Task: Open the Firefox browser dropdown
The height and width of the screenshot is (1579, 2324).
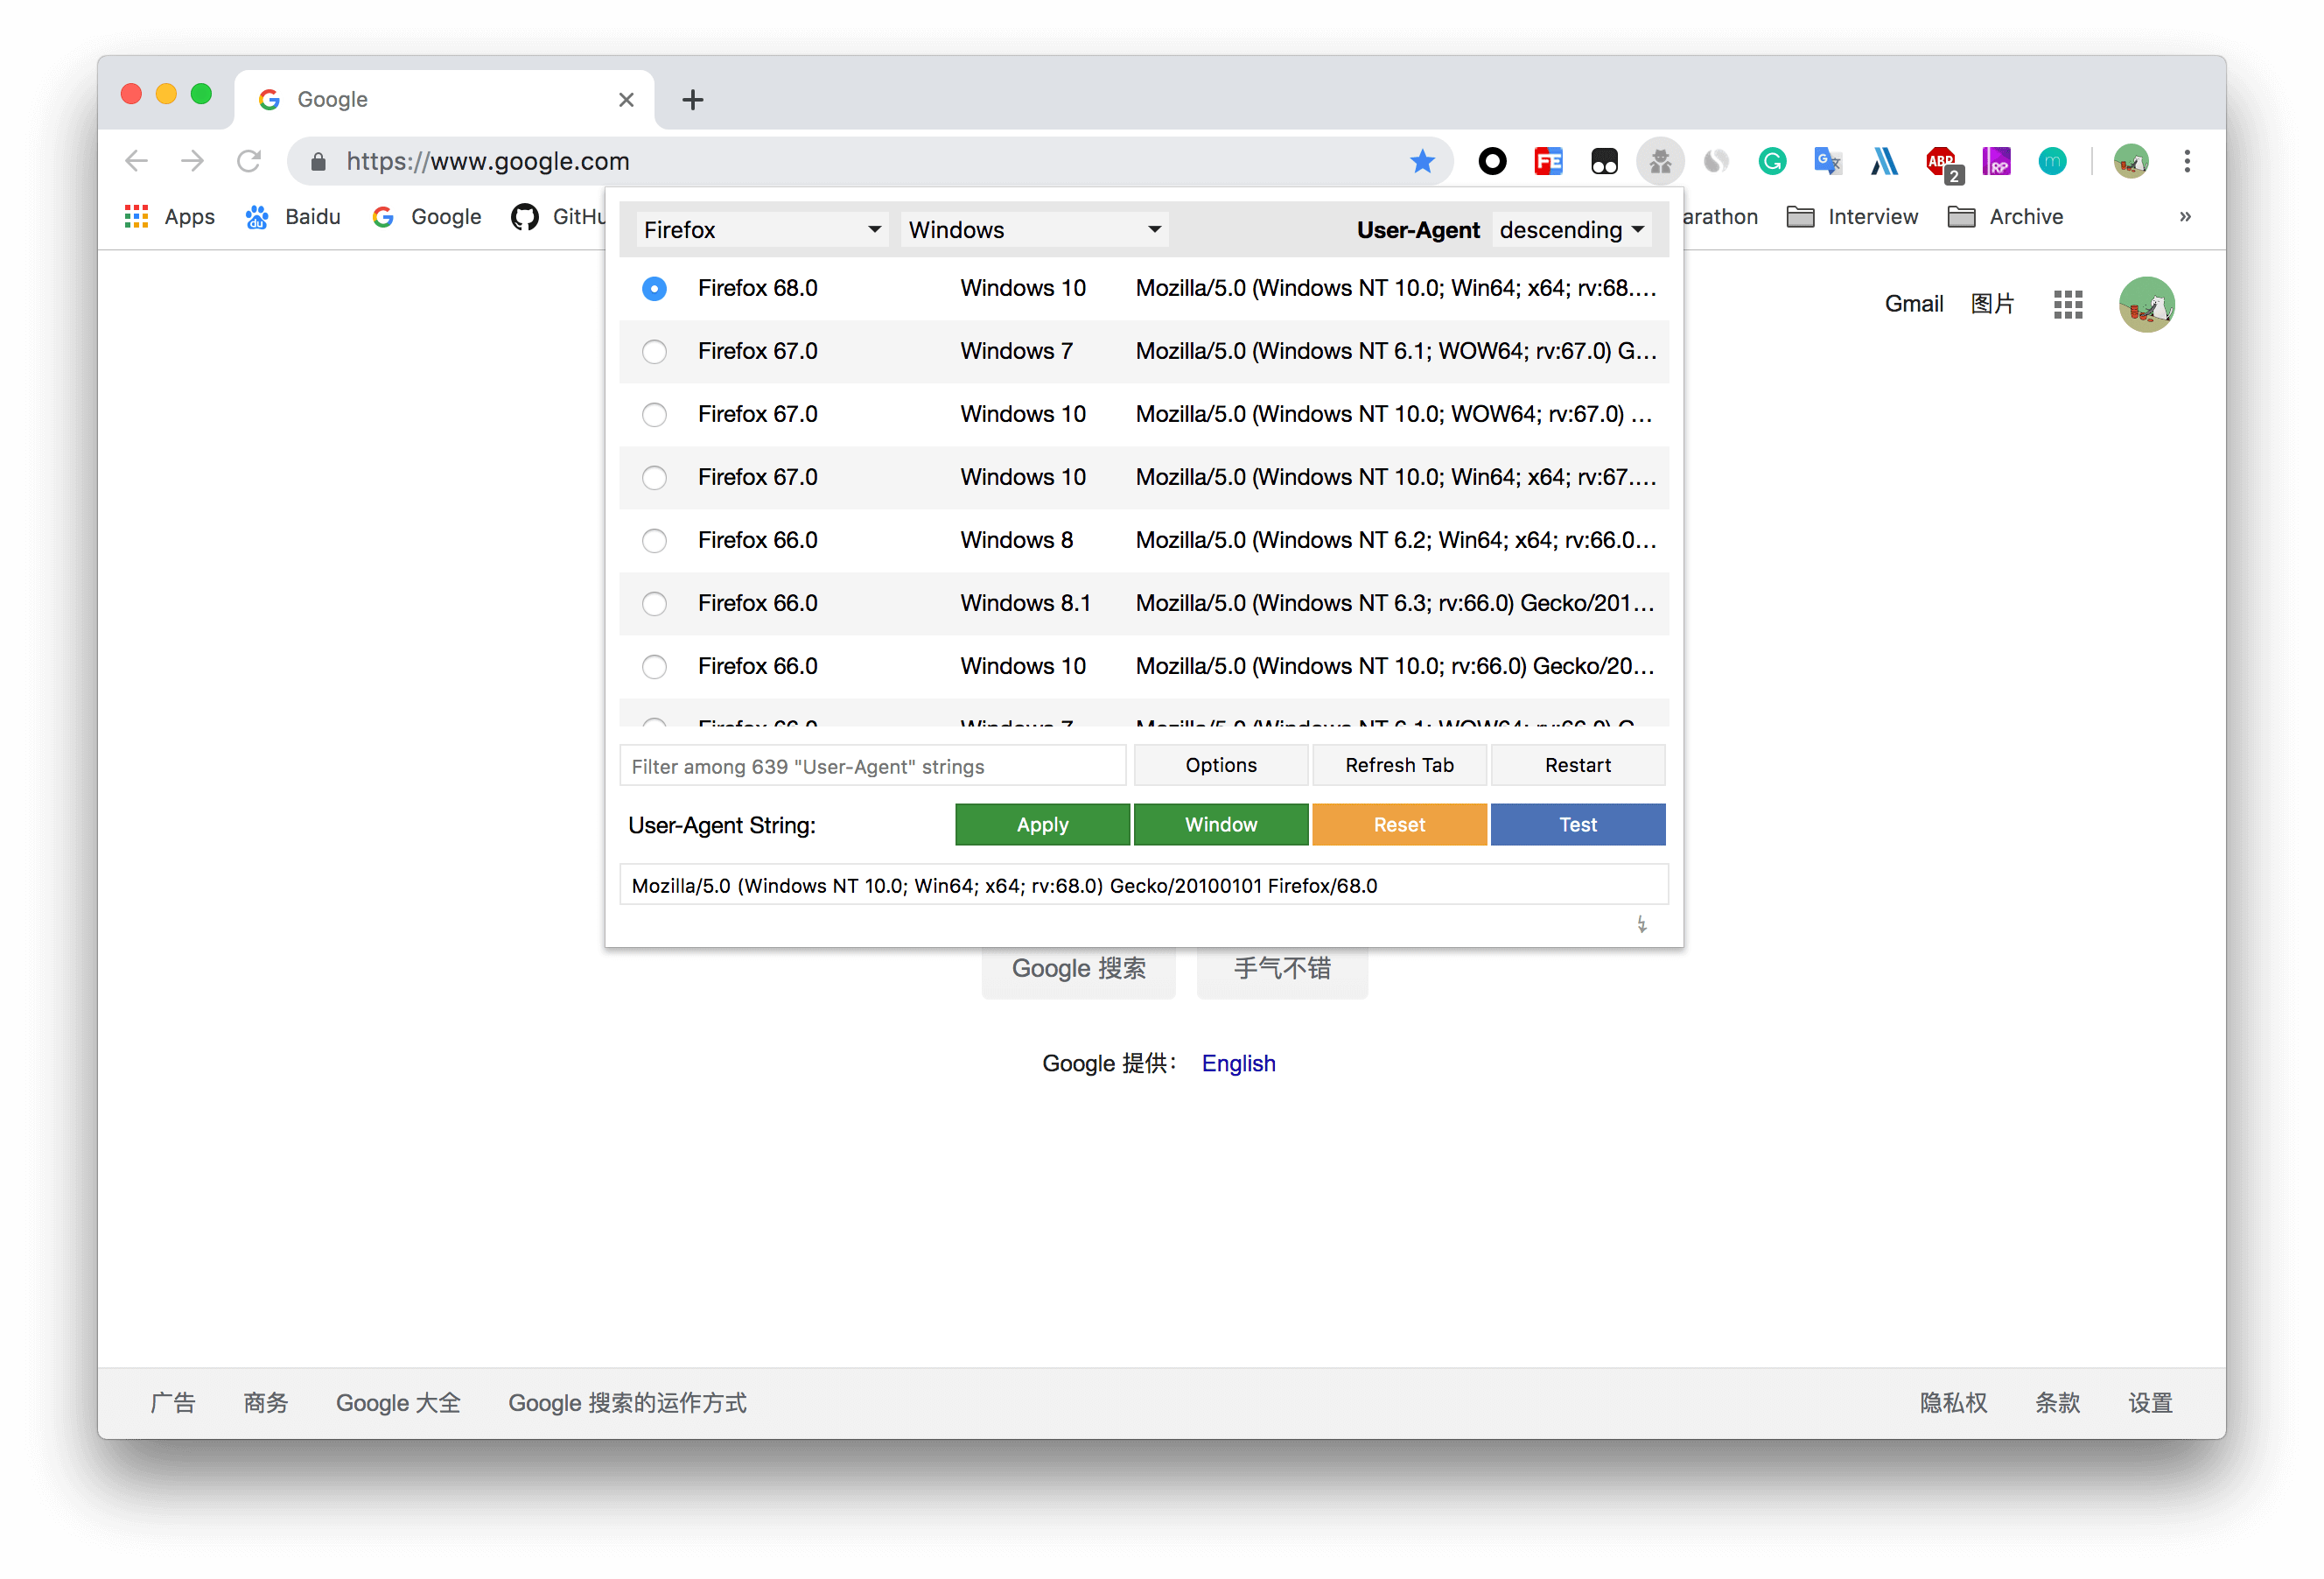Action: 762,230
